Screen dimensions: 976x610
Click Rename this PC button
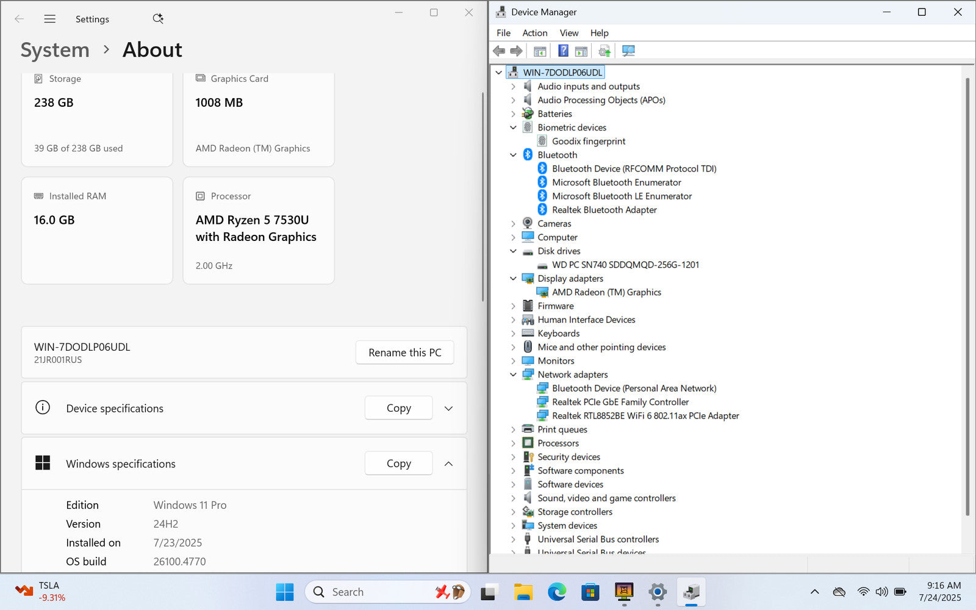(404, 353)
